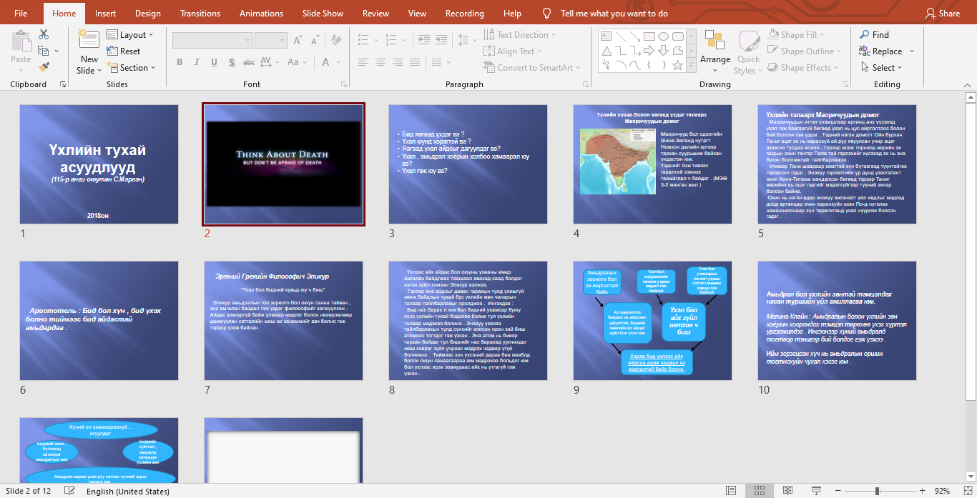Click English (United States) language indicator
The height and width of the screenshot is (498, 977).
point(128,492)
